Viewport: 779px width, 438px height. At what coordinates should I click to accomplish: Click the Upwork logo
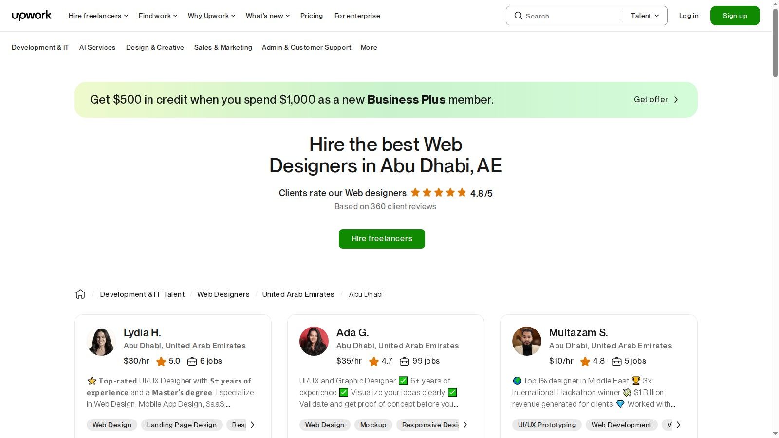[31, 15]
